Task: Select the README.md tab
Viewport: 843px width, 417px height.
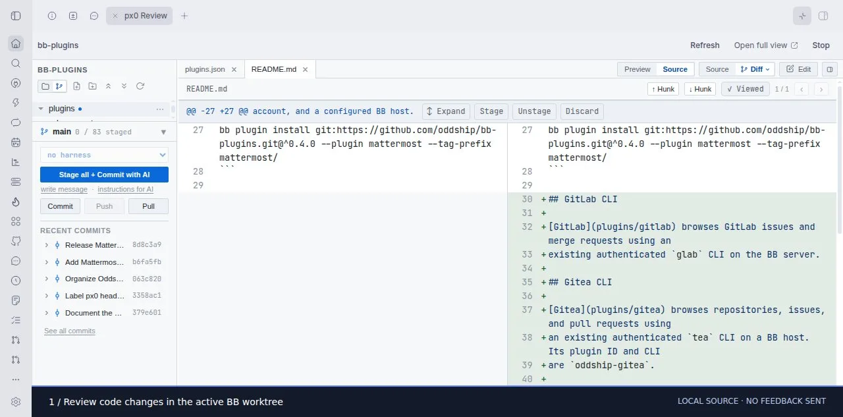Action: tap(274, 69)
